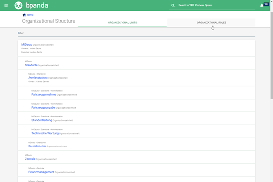The width and height of the screenshot is (273, 182).
Task: Open the Technische Wartung unit
Action: pyautogui.click(x=45, y=133)
